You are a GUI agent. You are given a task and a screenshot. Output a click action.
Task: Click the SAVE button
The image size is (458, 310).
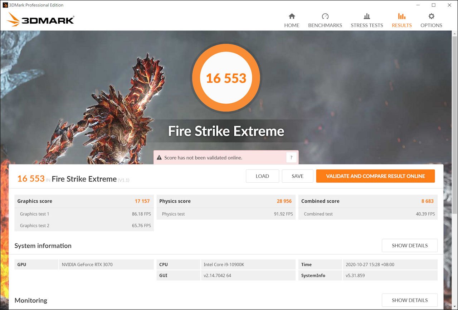point(297,176)
